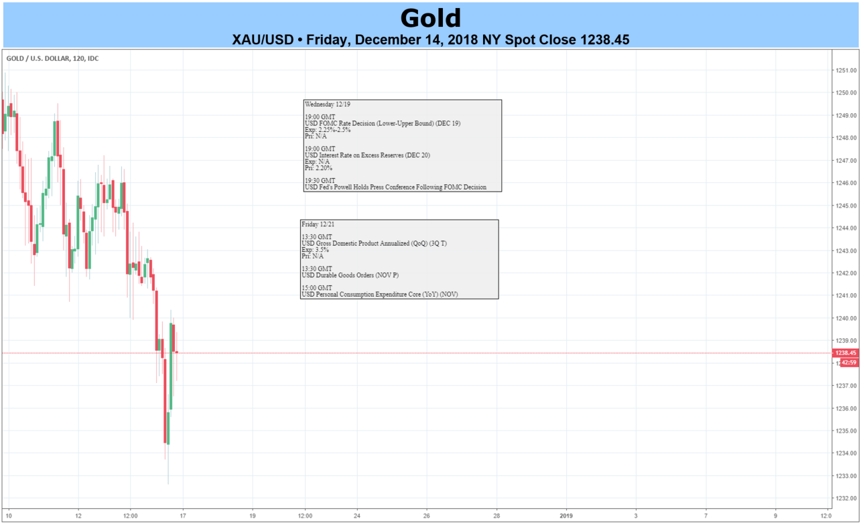This screenshot has height=527, width=863.
Task: Click the Gold chart title
Action: (x=431, y=18)
